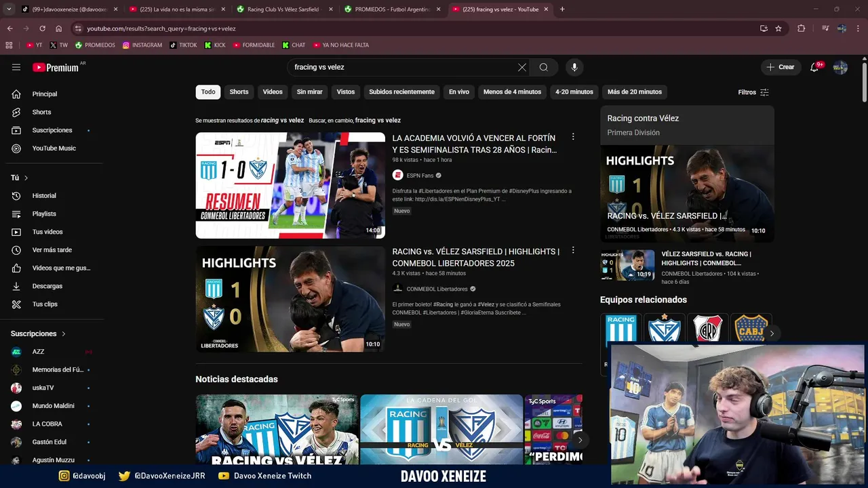Open the YouTube hamburger guide menu
Screen dimensions: 868x488
pos(16,67)
